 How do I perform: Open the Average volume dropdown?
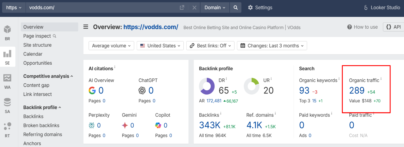(111, 46)
